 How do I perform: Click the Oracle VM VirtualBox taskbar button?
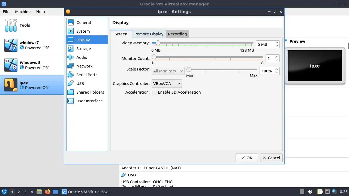click(87, 192)
